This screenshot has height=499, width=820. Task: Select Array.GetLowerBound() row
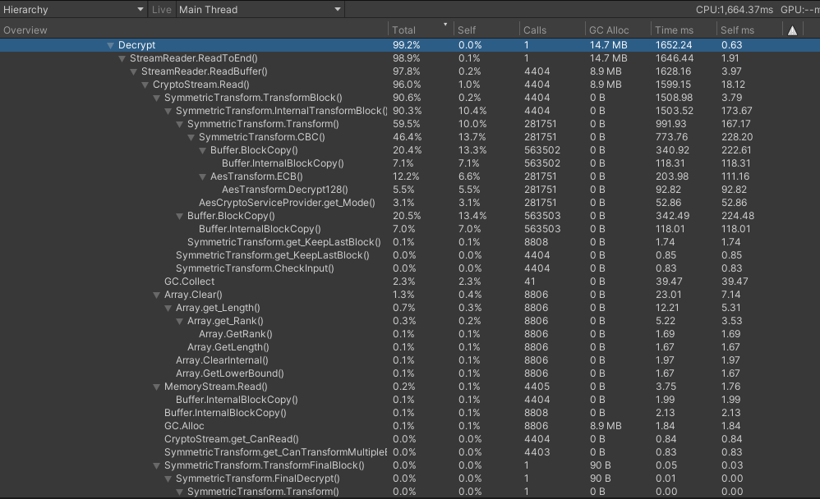coord(410,373)
